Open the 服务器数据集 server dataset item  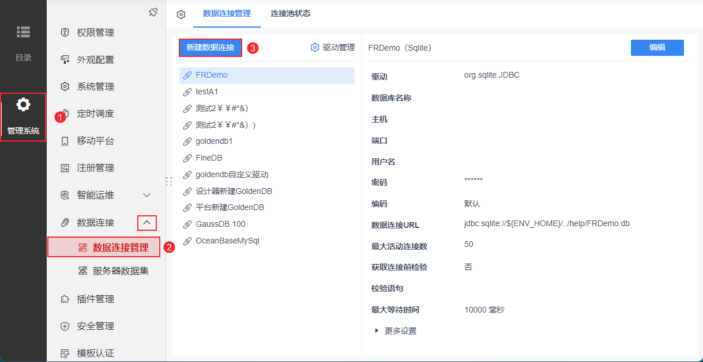114,270
